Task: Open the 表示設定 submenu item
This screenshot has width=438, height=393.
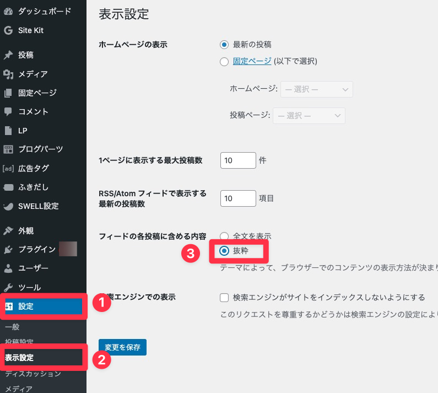Action: [19, 358]
